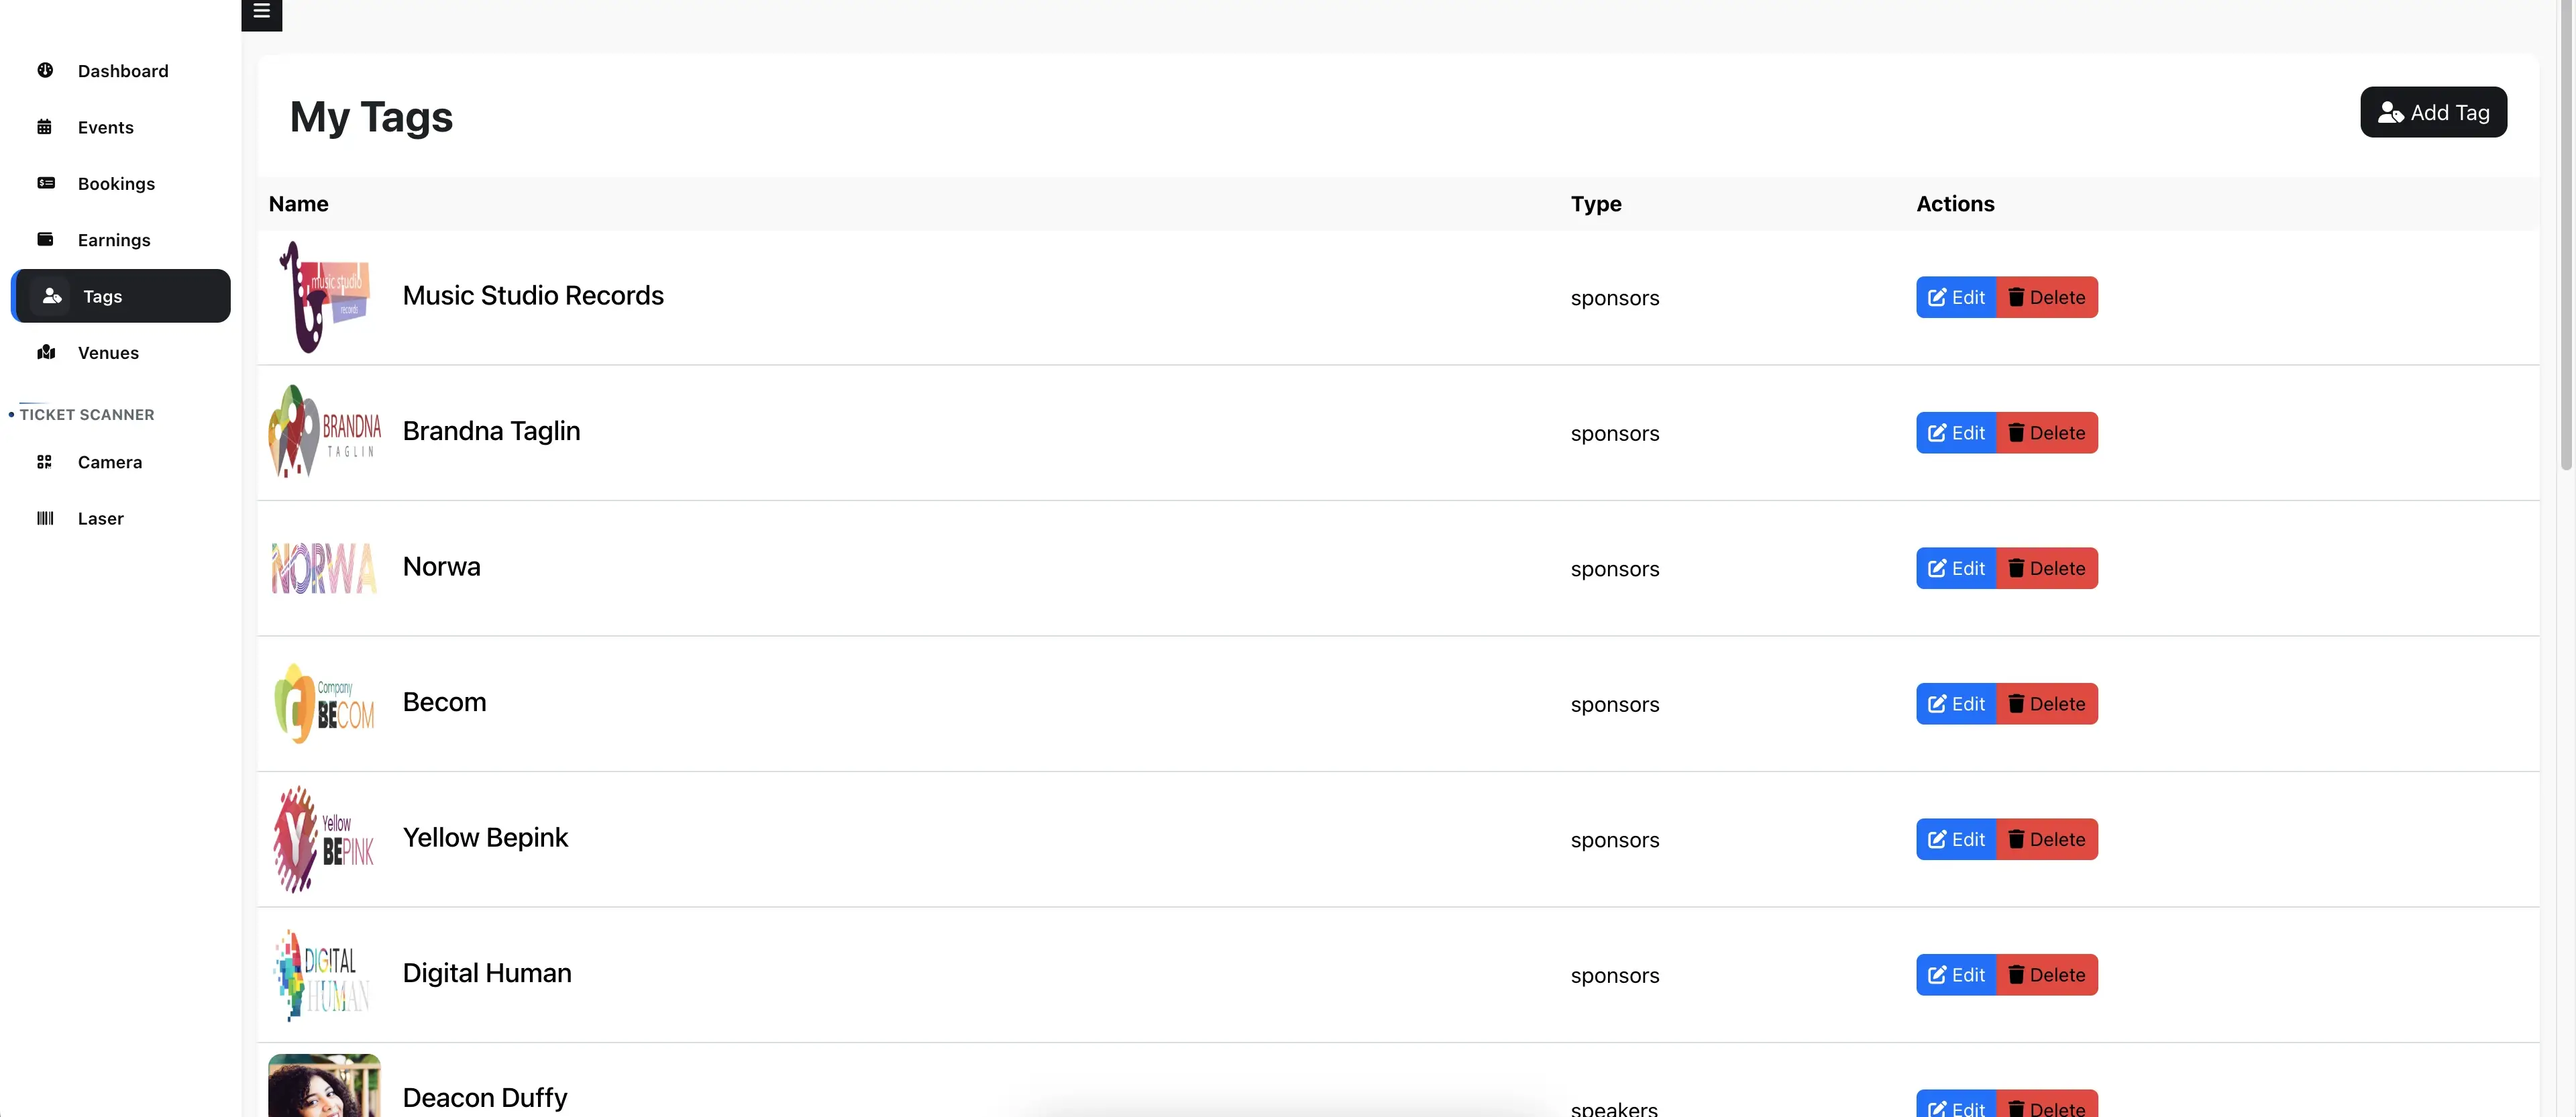
Task: Navigate to Bookings in the sidebar
Action: (116, 183)
